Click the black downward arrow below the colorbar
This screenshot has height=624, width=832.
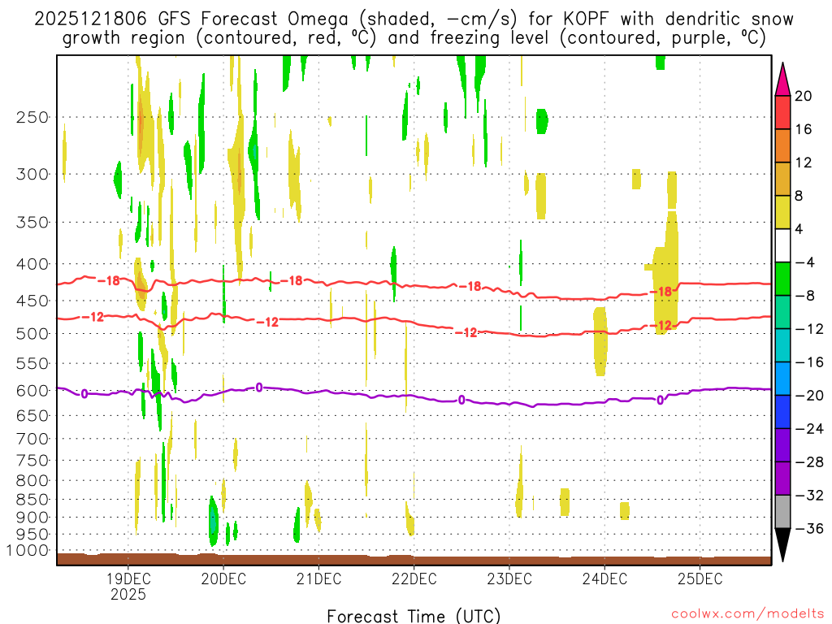783,544
